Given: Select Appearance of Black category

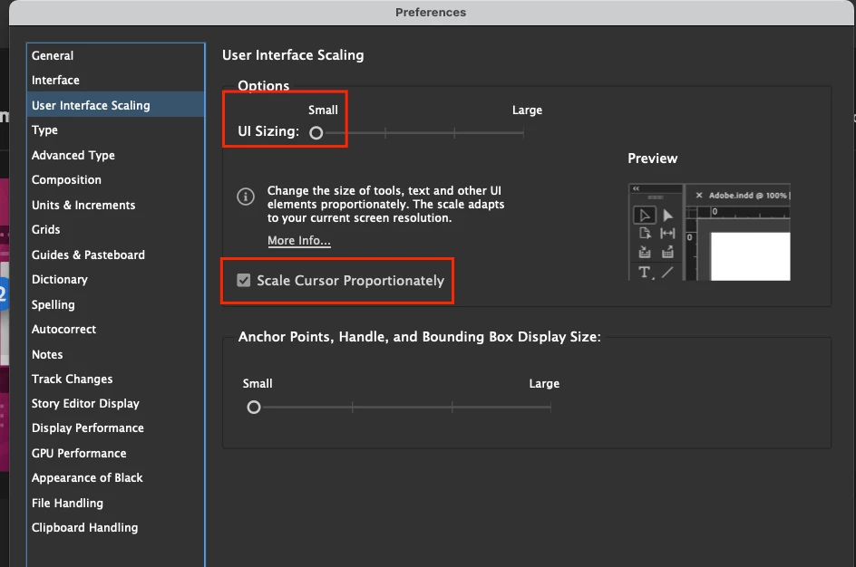Looking at the screenshot, I should pos(87,477).
